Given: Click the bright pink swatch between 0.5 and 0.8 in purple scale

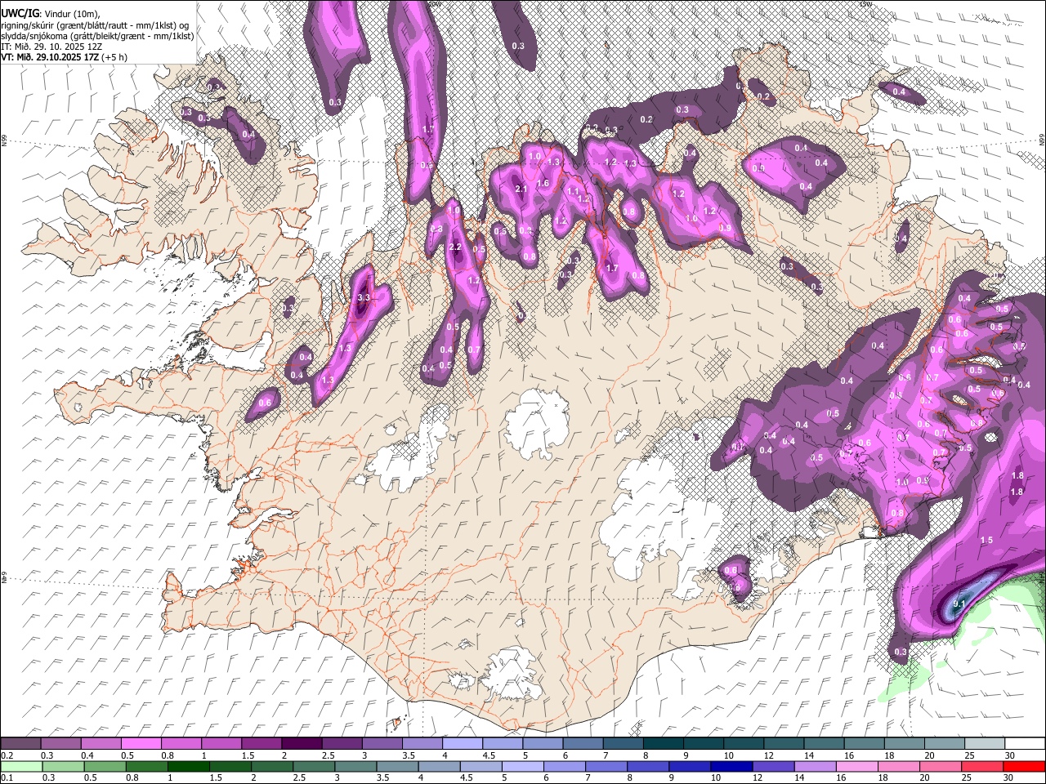Looking at the screenshot, I should (141, 744).
